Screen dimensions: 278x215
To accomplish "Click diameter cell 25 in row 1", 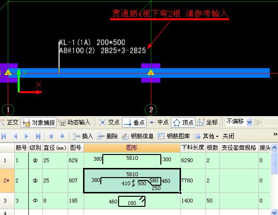I will click(55, 160).
